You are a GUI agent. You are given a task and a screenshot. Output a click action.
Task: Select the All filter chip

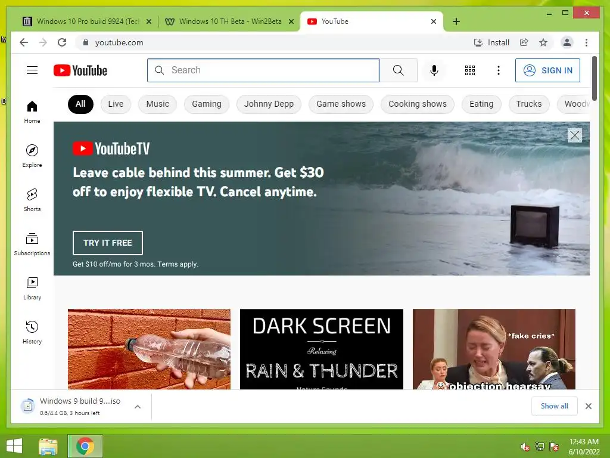80,104
